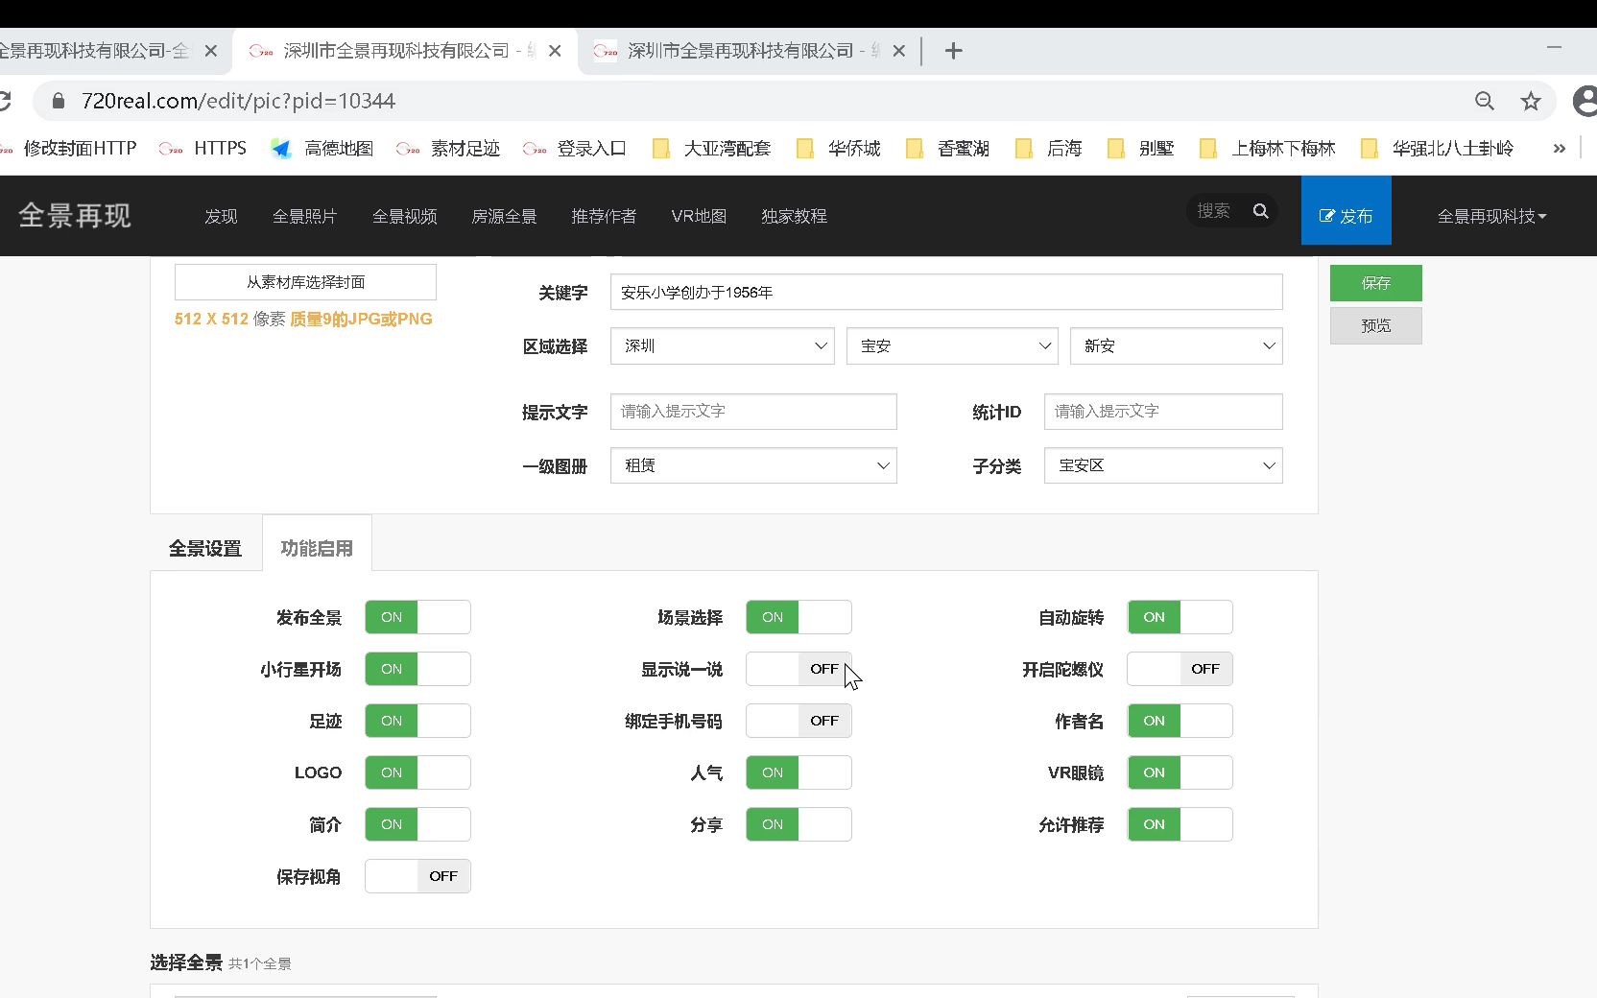This screenshot has height=998, width=1597.
Task: Open the 修改封面HTTP bookmark
Action: pos(68,149)
